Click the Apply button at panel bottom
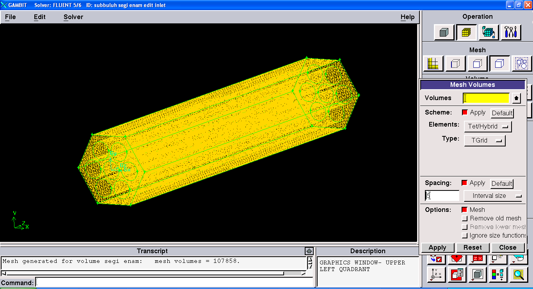The height and width of the screenshot is (289, 533). point(437,248)
